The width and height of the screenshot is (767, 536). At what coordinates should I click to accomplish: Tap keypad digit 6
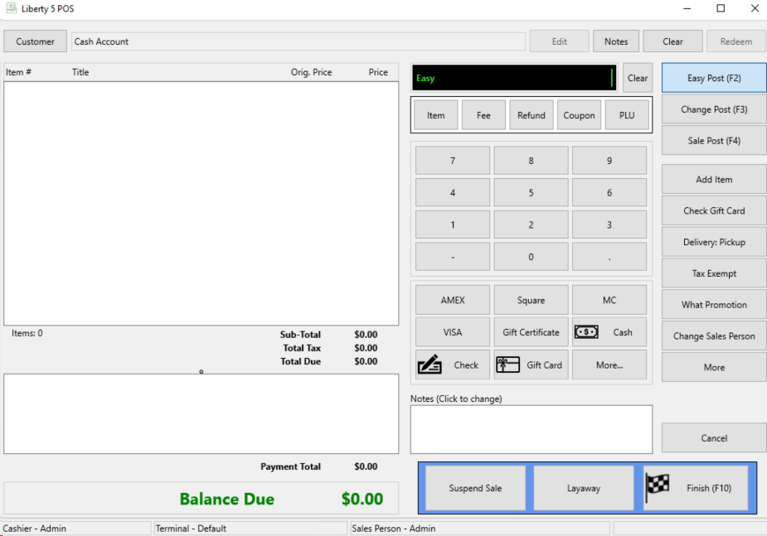point(609,192)
